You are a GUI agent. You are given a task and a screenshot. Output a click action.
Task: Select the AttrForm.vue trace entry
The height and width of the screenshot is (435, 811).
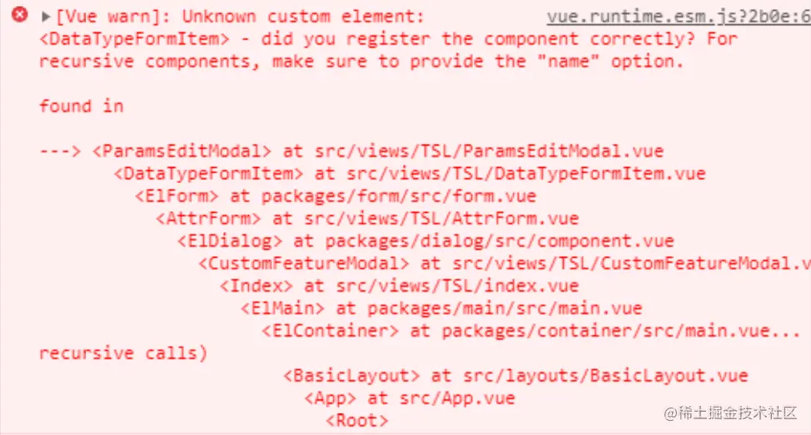[367, 219]
